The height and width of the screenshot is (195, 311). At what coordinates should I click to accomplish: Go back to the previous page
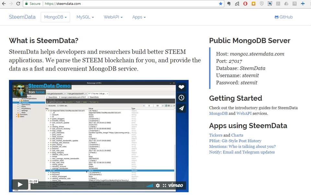4,4
